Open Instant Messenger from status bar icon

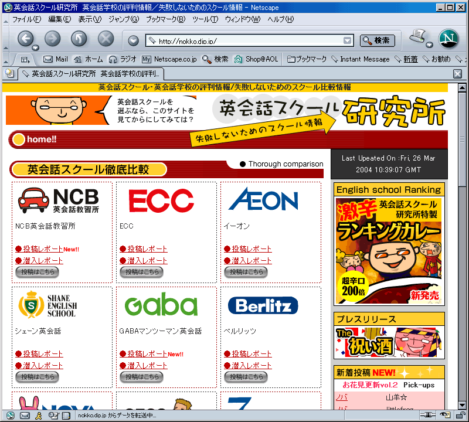[39, 416]
